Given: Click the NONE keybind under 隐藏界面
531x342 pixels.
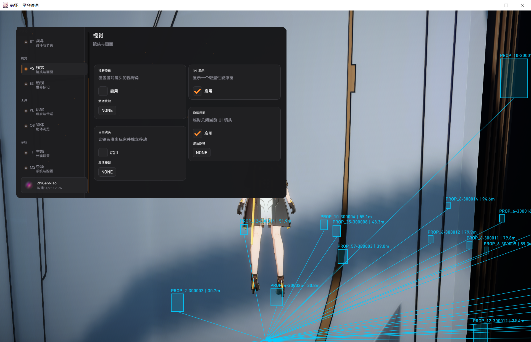Looking at the screenshot, I should (x=201, y=153).
